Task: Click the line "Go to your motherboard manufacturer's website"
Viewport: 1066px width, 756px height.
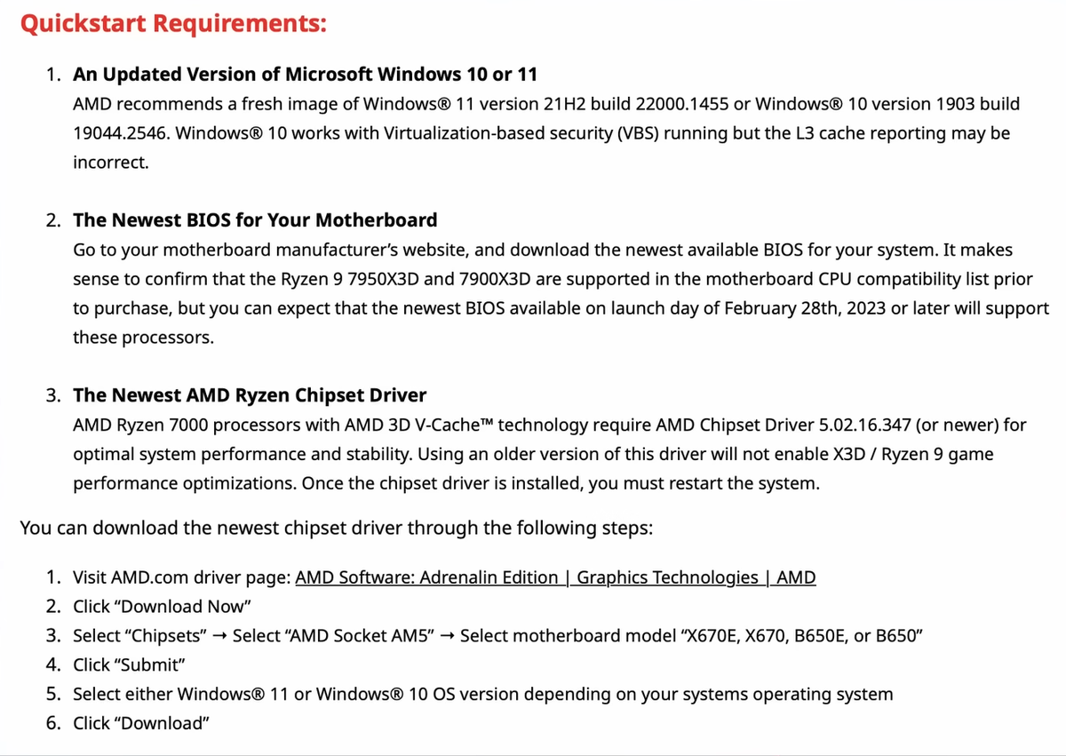Action: (x=543, y=251)
